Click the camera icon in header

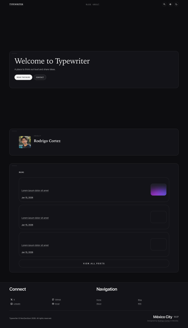point(170,4)
